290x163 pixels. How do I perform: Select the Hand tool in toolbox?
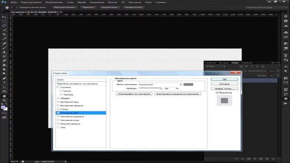[x=4, y=96]
